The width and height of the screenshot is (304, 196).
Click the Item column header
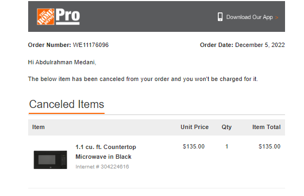click(x=38, y=127)
